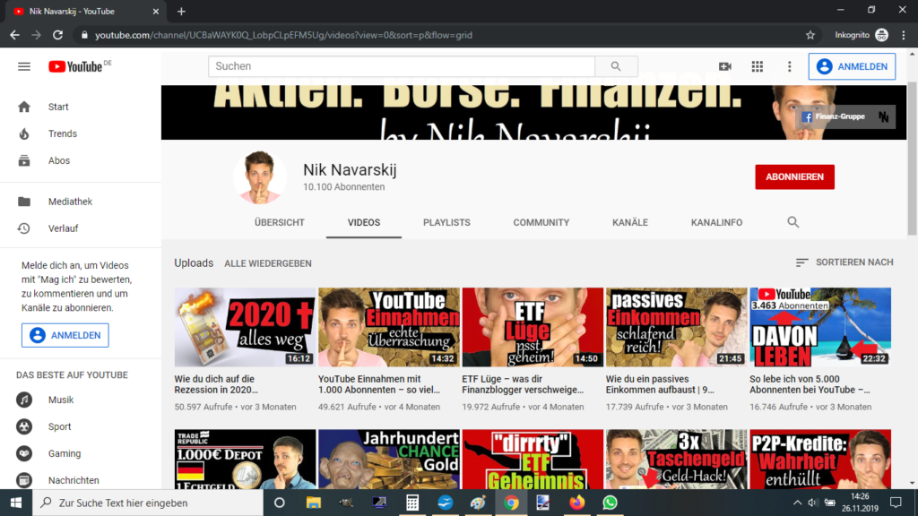The width and height of the screenshot is (918, 516).
Task: Switch to the Übersicht tab
Action: (280, 223)
